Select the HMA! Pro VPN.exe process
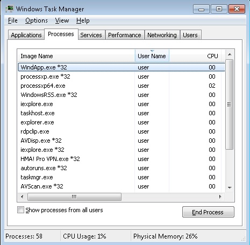 click(x=121, y=159)
